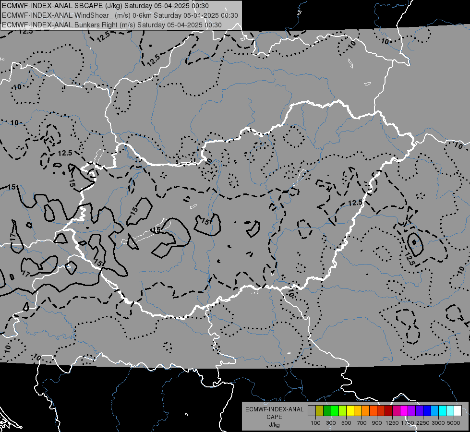Click the SBCAPE (J/kg) title line
470x432 pixels.
tap(105, 6)
